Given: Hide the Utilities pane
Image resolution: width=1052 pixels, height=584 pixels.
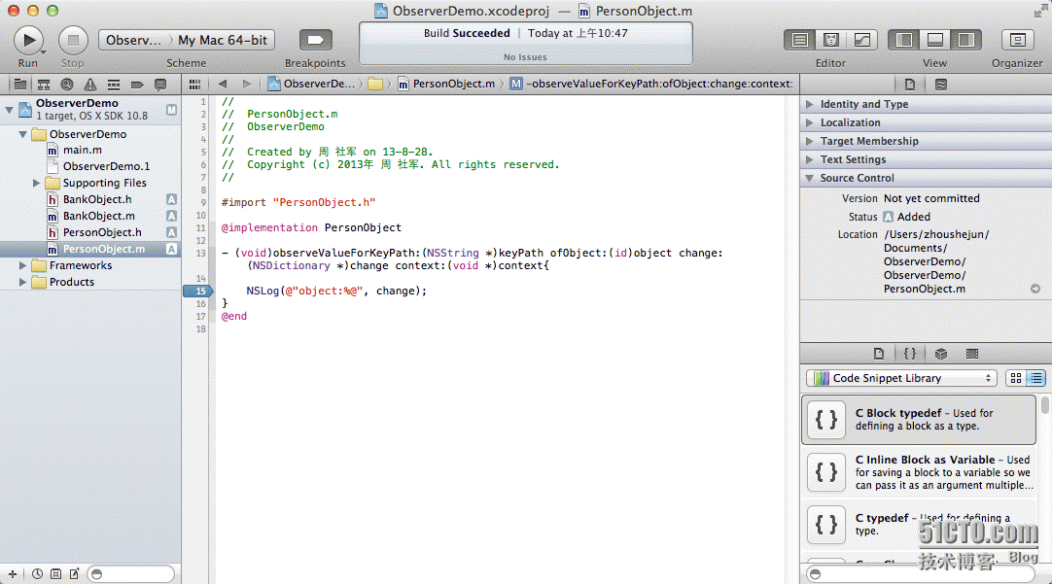Looking at the screenshot, I should [966, 40].
